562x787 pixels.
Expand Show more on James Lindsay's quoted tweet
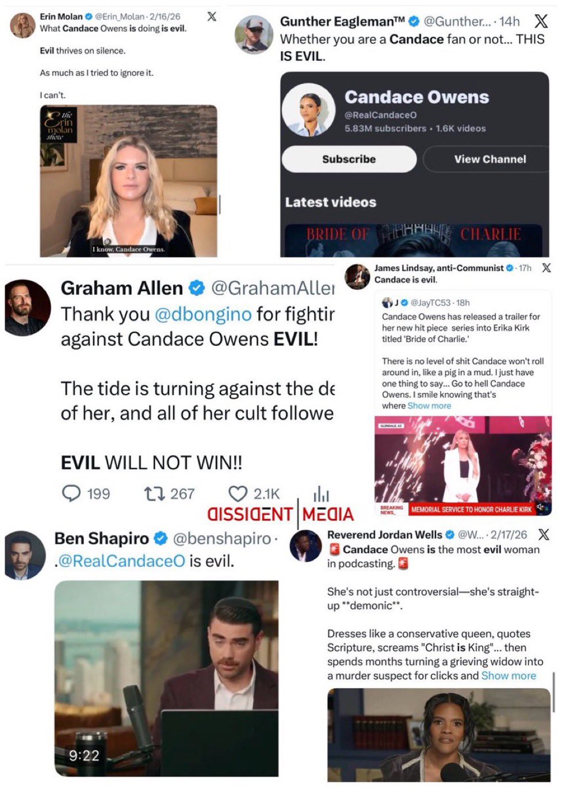(429, 406)
